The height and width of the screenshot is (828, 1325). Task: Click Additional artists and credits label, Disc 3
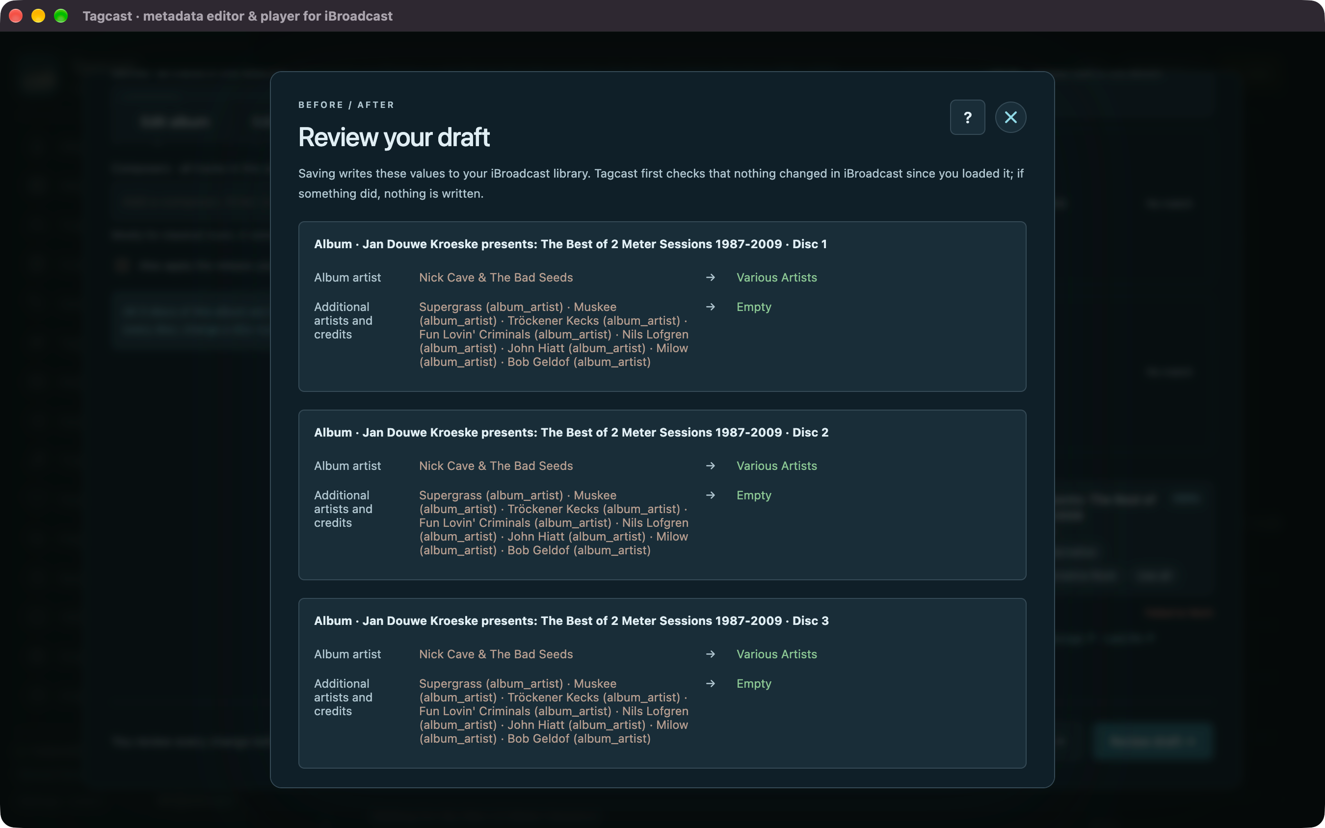[344, 698]
